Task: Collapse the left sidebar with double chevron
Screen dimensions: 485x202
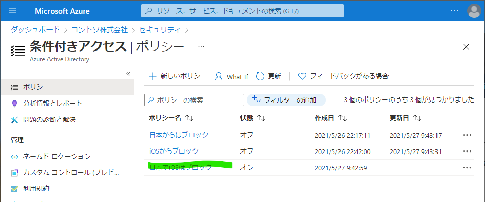Action: coord(129,74)
